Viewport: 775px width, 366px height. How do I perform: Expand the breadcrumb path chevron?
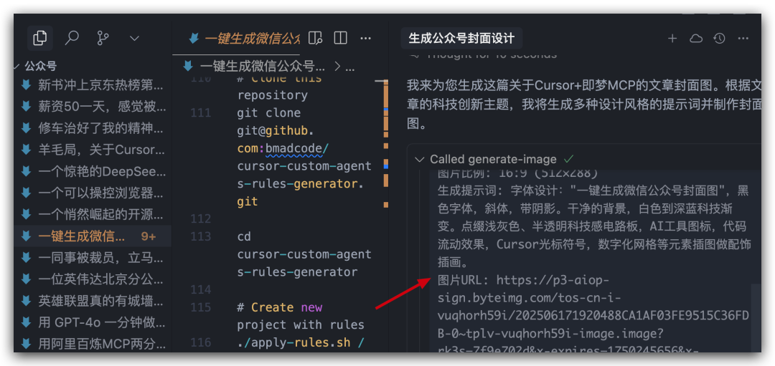[x=337, y=66]
